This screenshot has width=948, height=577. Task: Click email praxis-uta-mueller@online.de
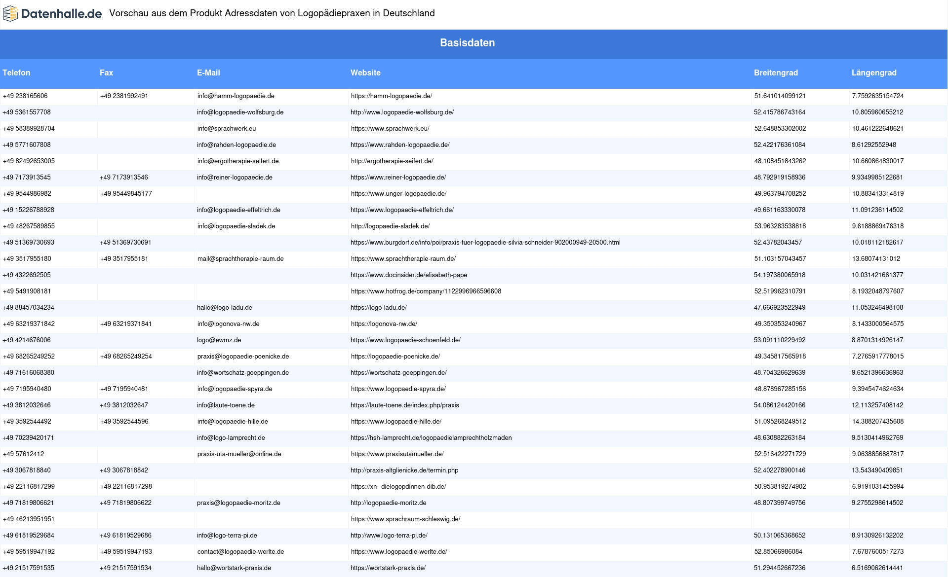239,454
